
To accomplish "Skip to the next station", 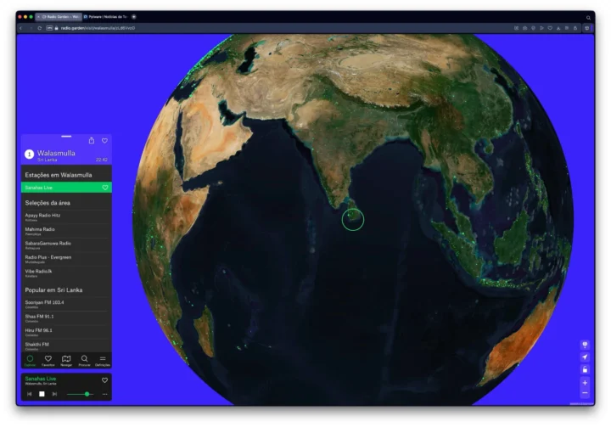I will (x=54, y=394).
